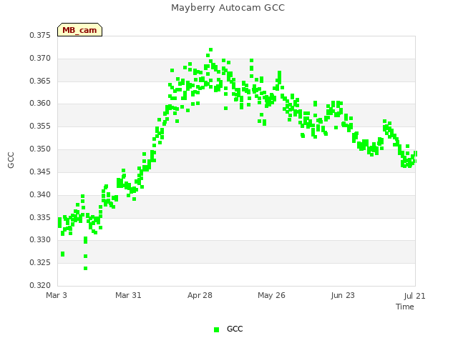This screenshot has width=458, height=343.
Task: Click the Time axis title
Action: tap(405, 307)
